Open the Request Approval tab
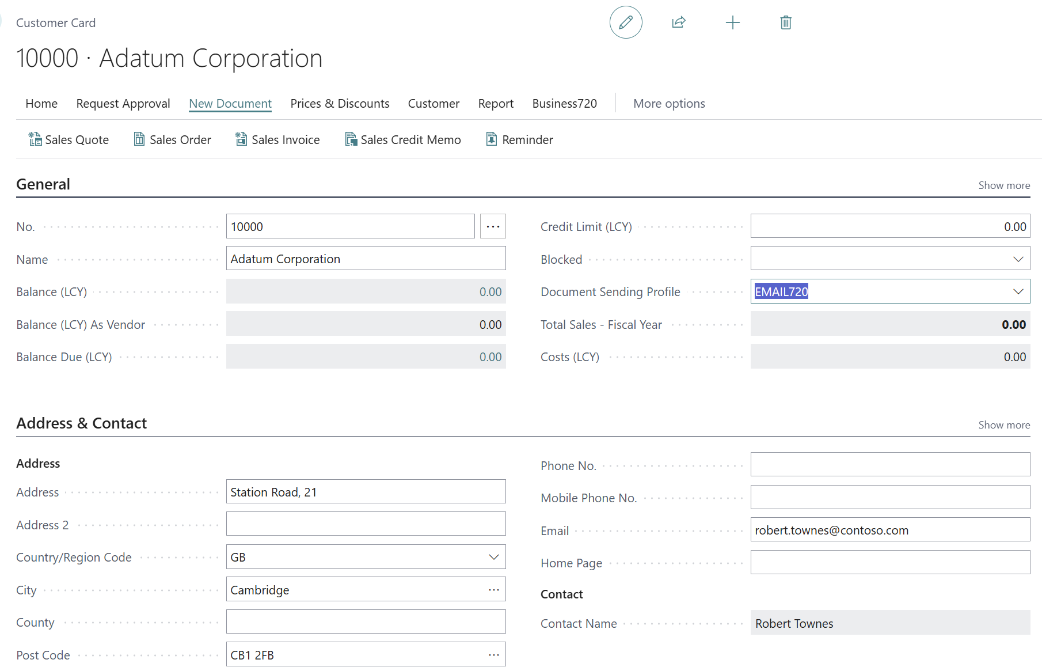This screenshot has height=671, width=1042. tap(123, 104)
